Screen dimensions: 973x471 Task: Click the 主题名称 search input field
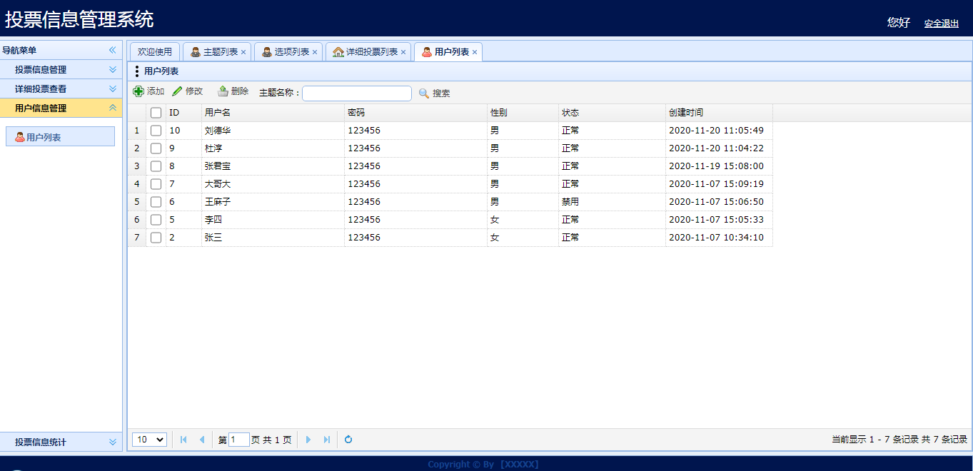(357, 93)
